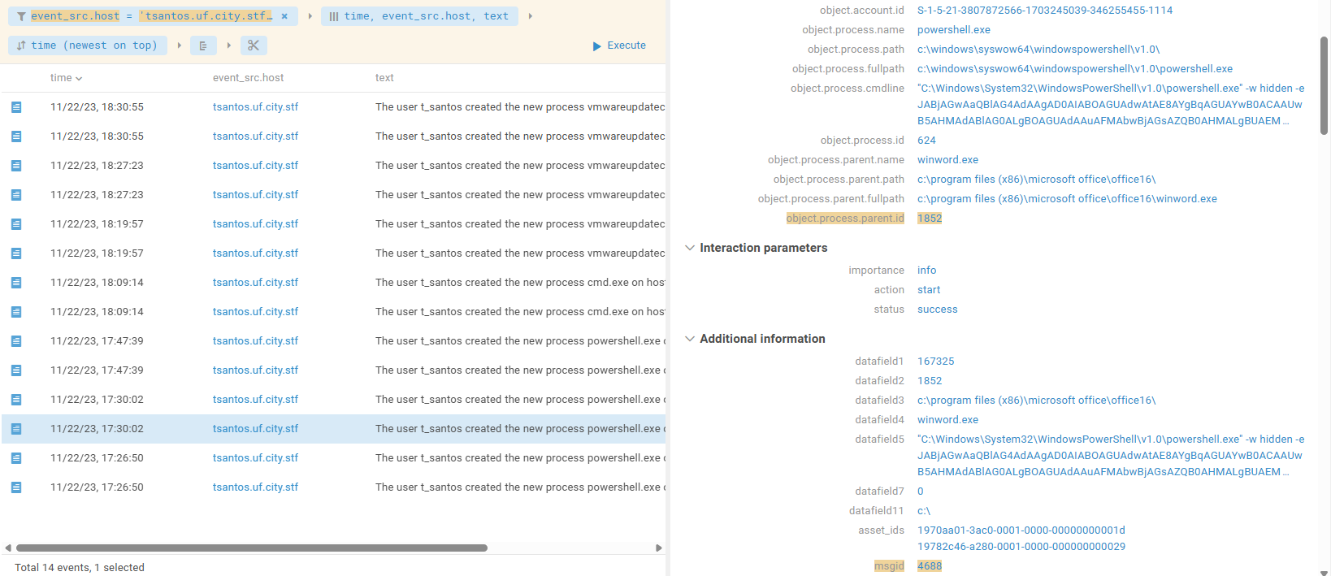Click the object.process.fullpath value
This screenshot has width=1331, height=576.
(x=1075, y=69)
